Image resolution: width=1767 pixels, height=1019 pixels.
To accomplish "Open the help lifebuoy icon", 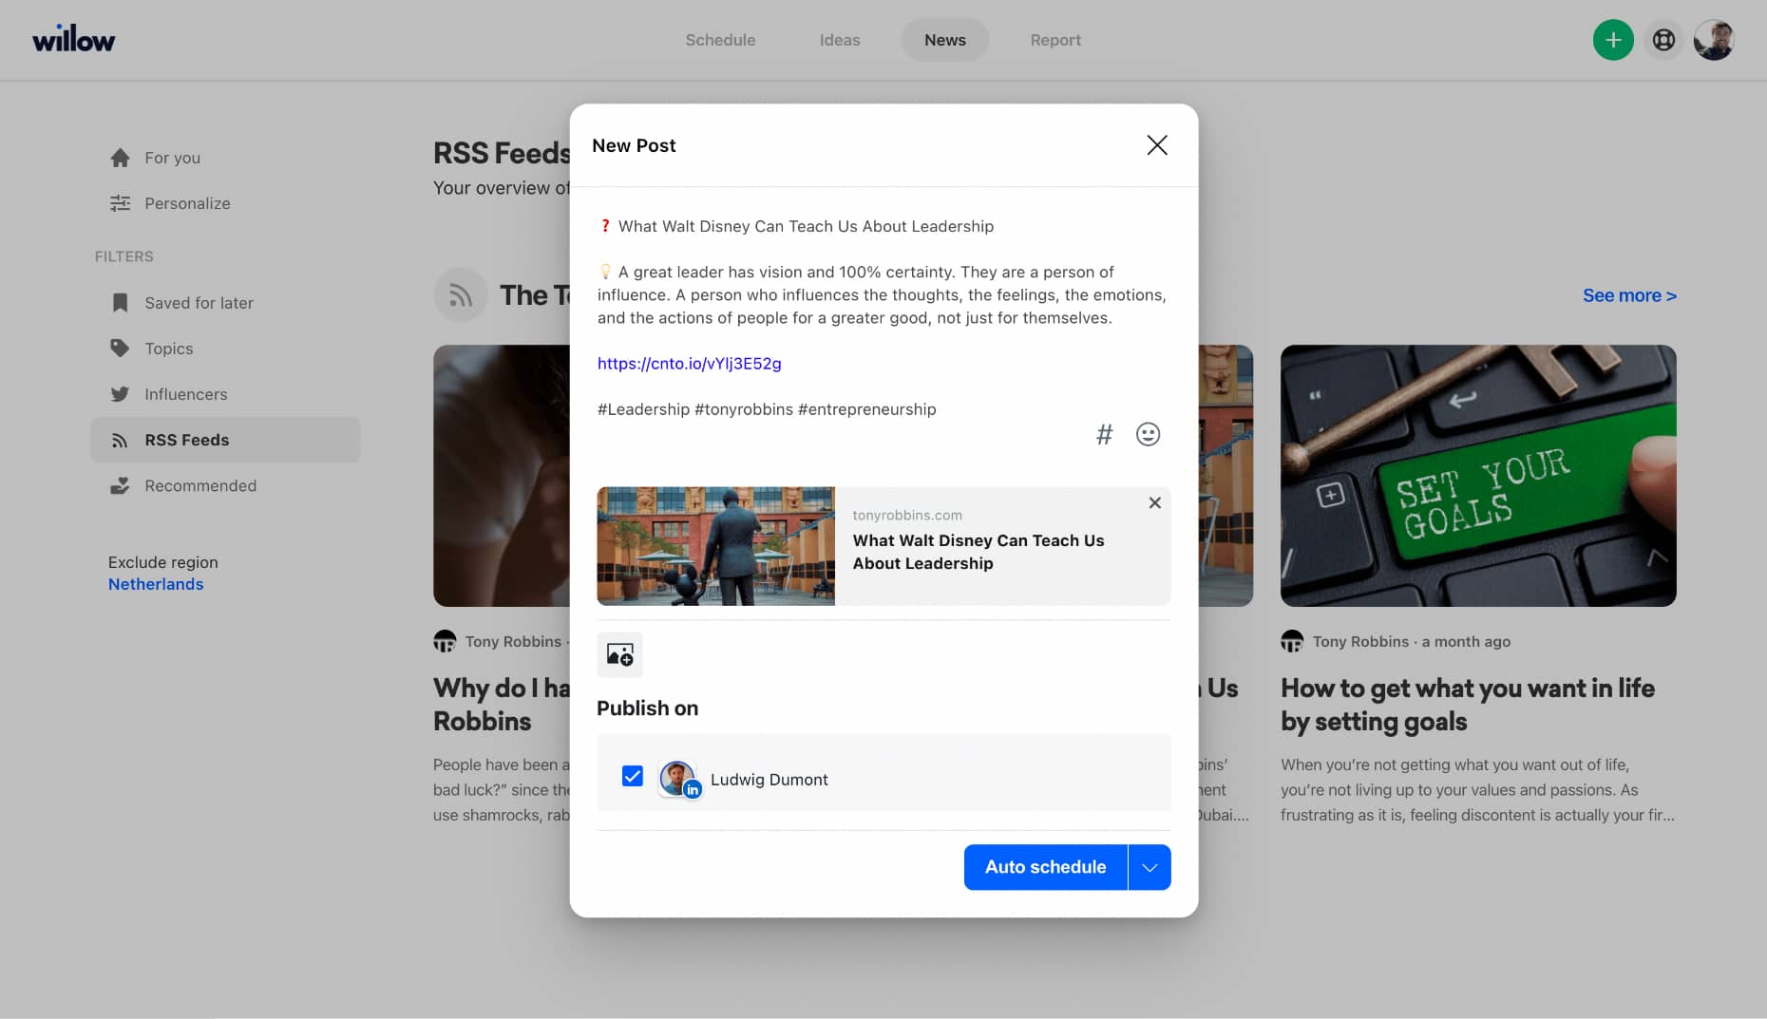I will [1663, 40].
